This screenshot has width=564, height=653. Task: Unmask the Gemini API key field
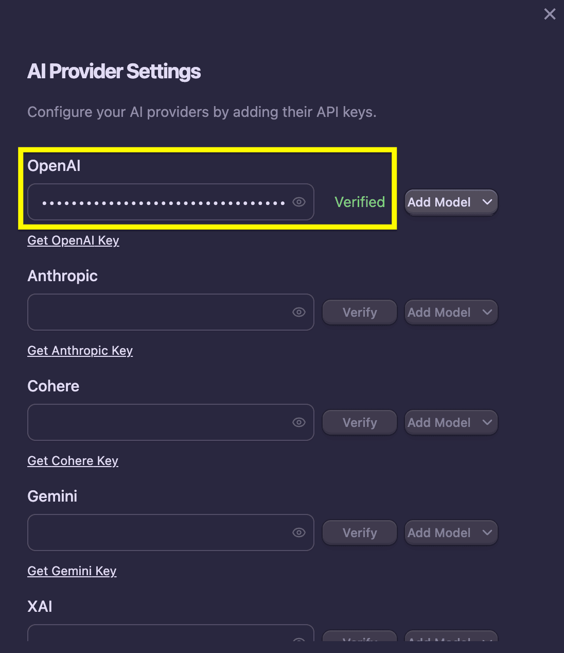coord(299,532)
